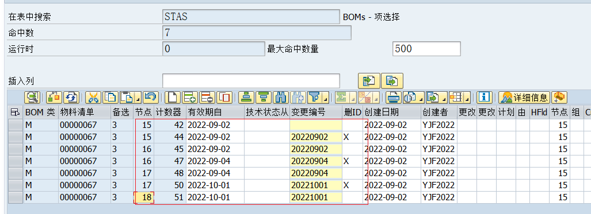
Task: Click the Copy text icon
Action: (x=110, y=98)
